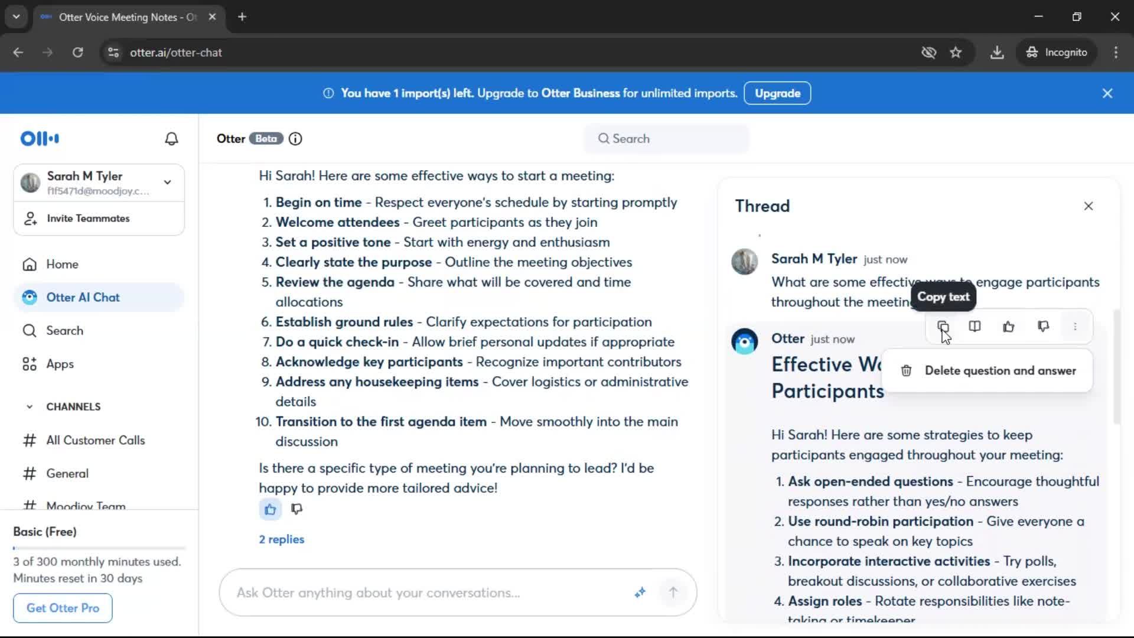The width and height of the screenshot is (1134, 638).
Task: Click the book icon in thread answer toolbar
Action: tap(975, 327)
